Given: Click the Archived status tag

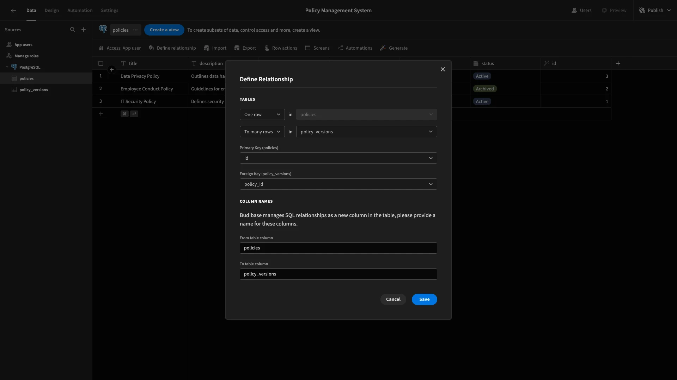Looking at the screenshot, I should tap(485, 89).
